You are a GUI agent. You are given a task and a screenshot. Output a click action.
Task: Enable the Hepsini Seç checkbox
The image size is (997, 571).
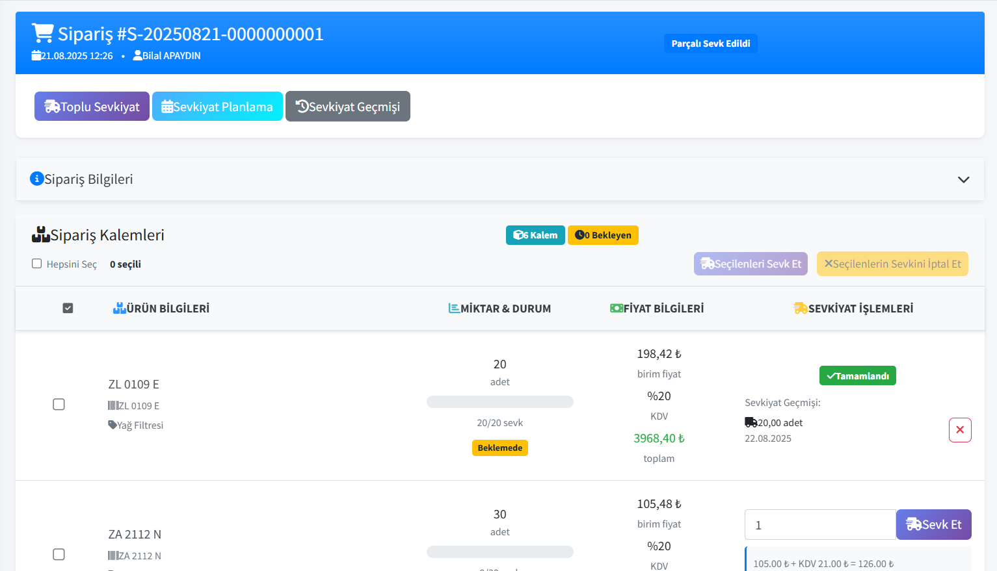tap(37, 264)
